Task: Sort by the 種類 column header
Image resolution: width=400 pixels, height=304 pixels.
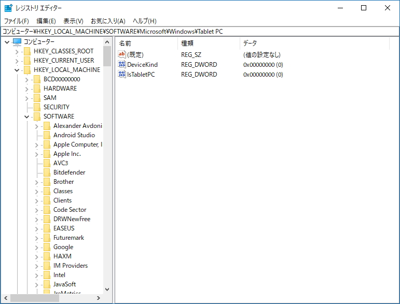Action: click(209, 44)
